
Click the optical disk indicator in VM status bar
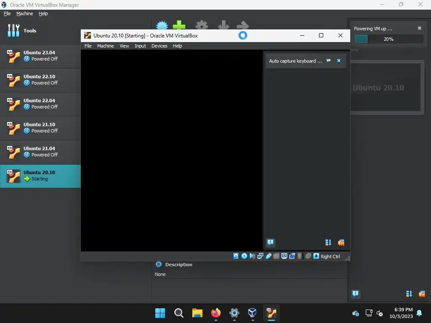click(x=244, y=256)
